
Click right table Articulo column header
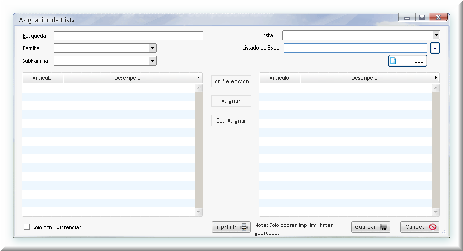(x=279, y=78)
